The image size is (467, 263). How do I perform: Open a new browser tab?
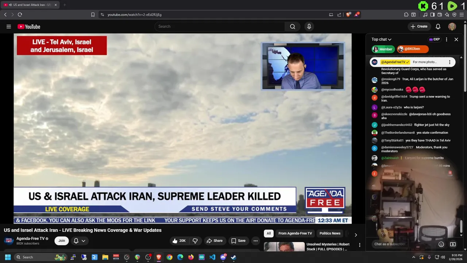pos(65,5)
